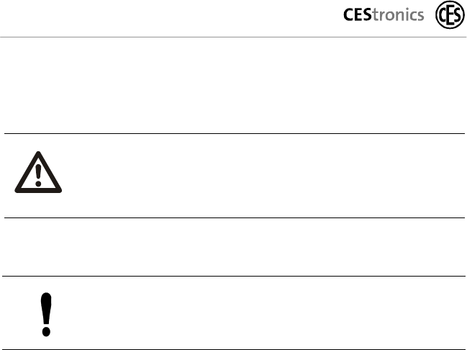Click the gray "tronics" part of the wordmark
Viewport: 467px width, 350px height.
398,14
